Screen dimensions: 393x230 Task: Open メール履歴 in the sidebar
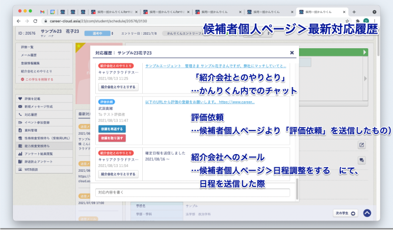point(29,55)
